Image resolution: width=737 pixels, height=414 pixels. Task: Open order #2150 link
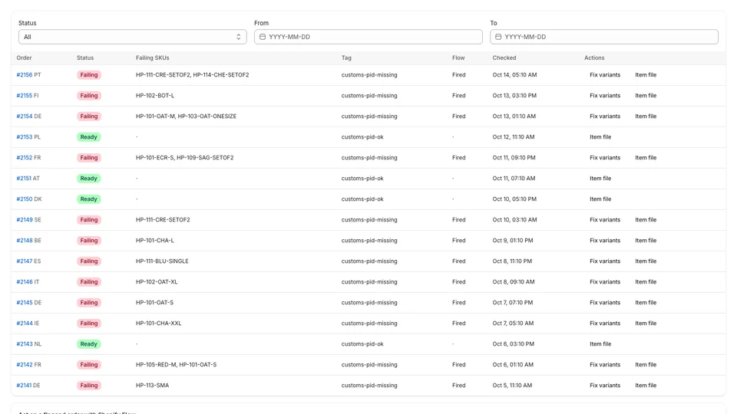tap(25, 199)
